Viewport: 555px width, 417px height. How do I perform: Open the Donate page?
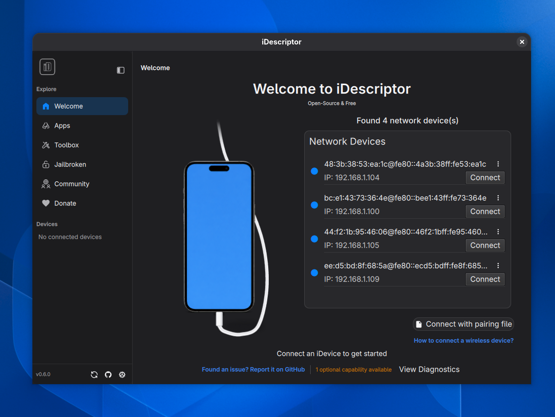[x=82, y=203]
